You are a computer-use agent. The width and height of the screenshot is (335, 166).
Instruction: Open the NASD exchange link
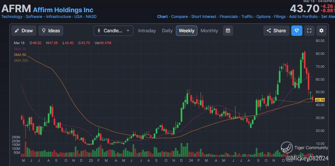[x=91, y=16]
